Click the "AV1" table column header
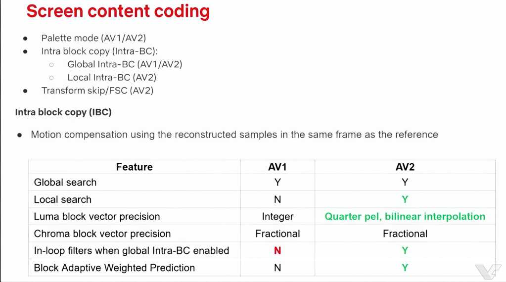 (277, 167)
